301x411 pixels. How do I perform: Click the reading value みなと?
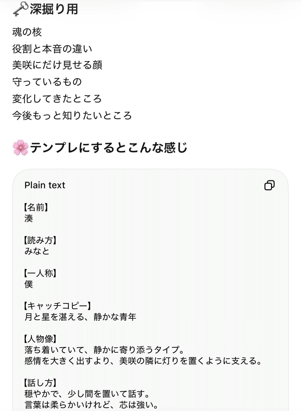[x=37, y=251]
